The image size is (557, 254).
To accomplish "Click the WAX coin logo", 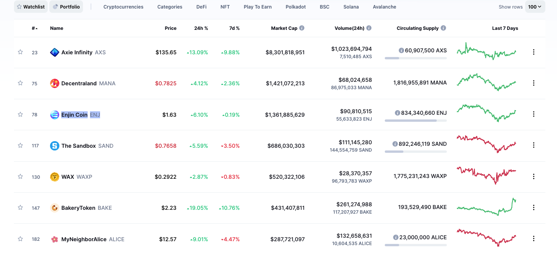I will [55, 177].
